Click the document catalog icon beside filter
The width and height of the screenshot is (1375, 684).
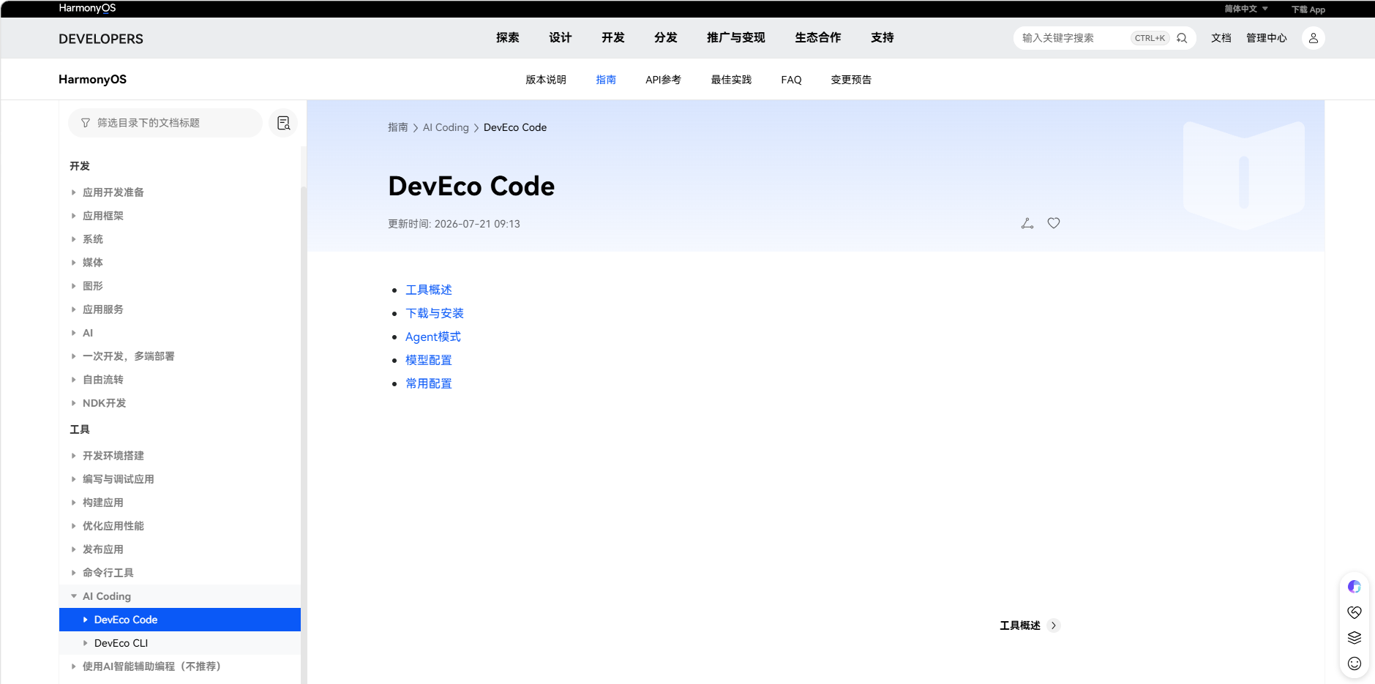tap(283, 123)
